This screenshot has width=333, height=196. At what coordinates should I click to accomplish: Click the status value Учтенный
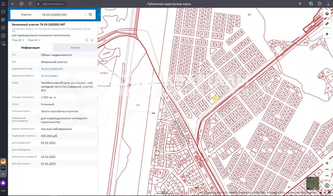[x=47, y=104]
